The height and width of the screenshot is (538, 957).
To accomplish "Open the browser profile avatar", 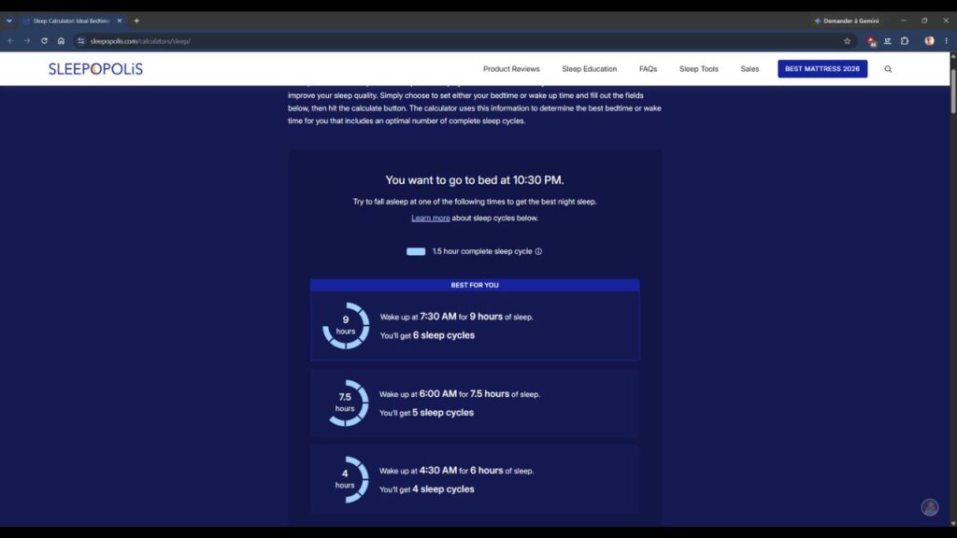I will (929, 41).
